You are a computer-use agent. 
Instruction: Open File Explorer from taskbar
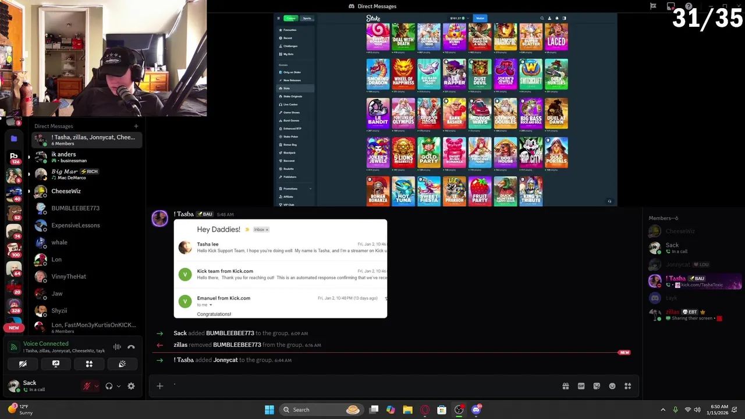click(407, 410)
